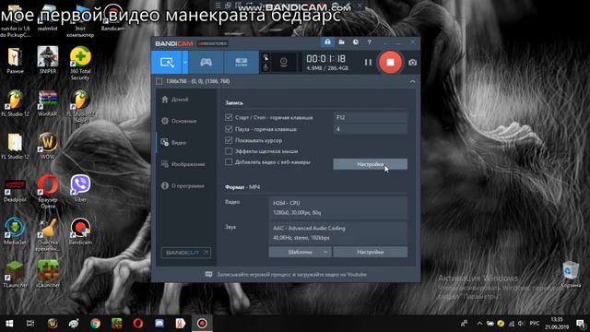Open Bandicam help question mark
Viewport: 590px width, 332px height.
pyautogui.click(x=369, y=42)
